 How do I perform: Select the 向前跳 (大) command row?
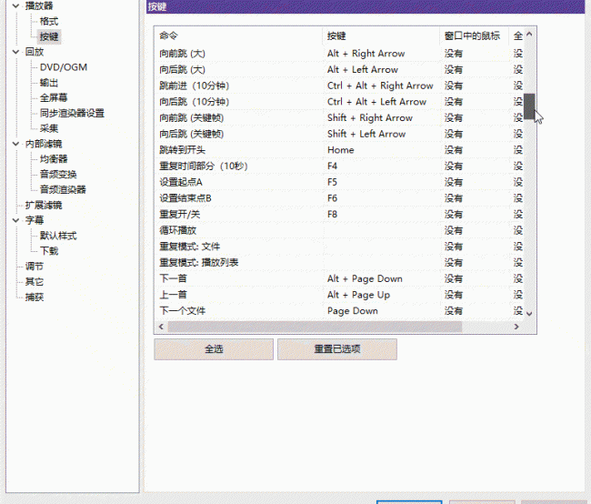[339, 54]
